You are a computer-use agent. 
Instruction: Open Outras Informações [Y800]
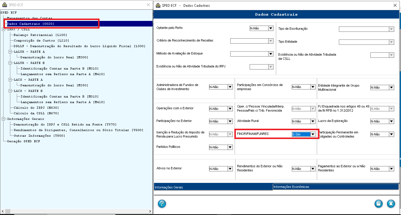[x=39, y=136]
